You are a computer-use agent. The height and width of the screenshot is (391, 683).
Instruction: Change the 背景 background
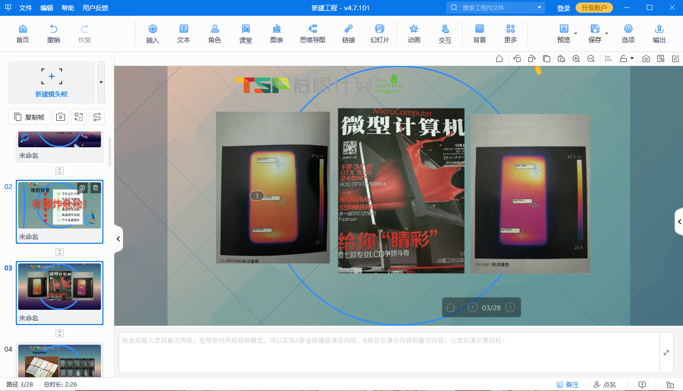point(480,34)
